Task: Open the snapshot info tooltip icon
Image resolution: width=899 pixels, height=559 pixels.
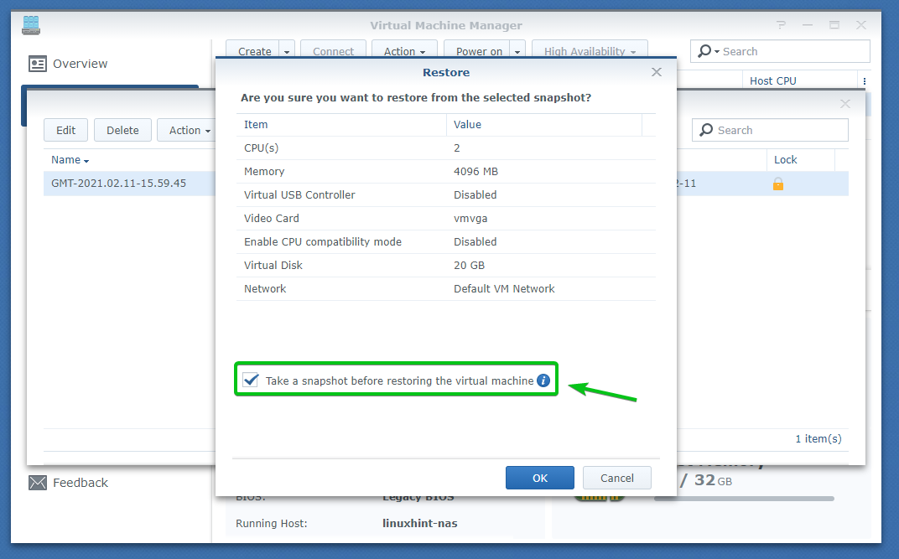Action: tap(543, 380)
